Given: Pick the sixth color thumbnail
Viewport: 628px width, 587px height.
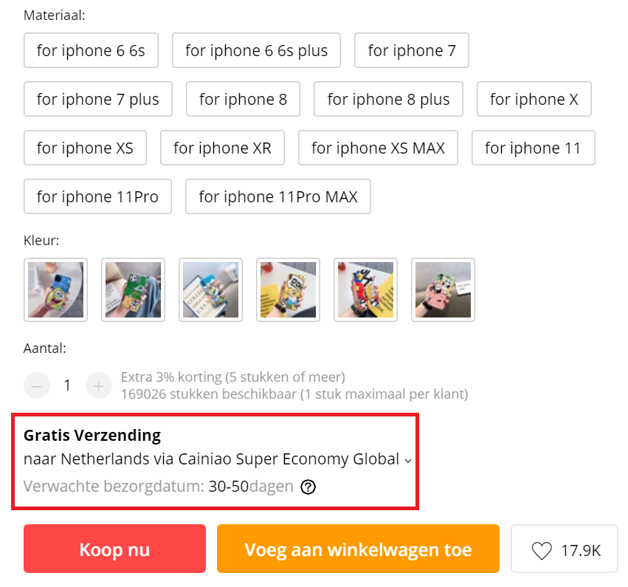Looking at the screenshot, I should point(443,289).
